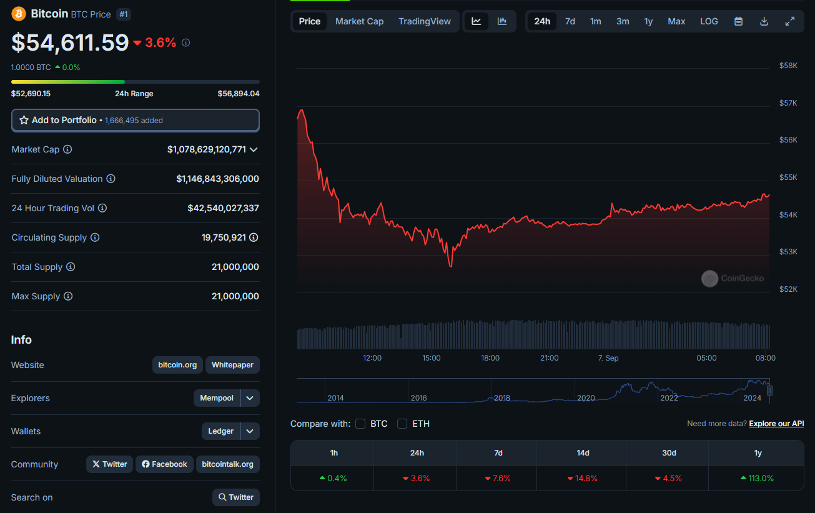This screenshot has height=513, width=815.
Task: Select the 7d time range
Action: tap(570, 21)
